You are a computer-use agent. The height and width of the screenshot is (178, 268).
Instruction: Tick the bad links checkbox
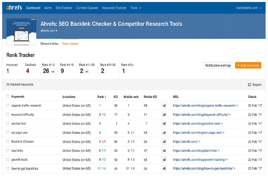7,151
